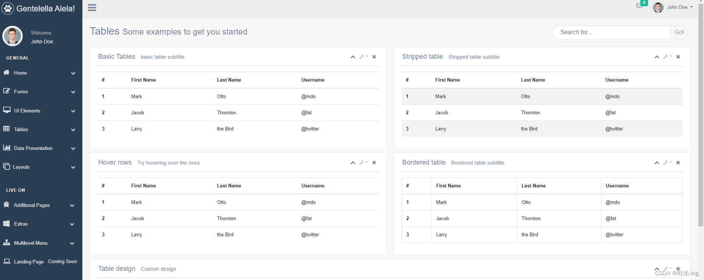Open the wrench settings of the Stripped table panel
The width and height of the screenshot is (704, 280).
(667, 57)
